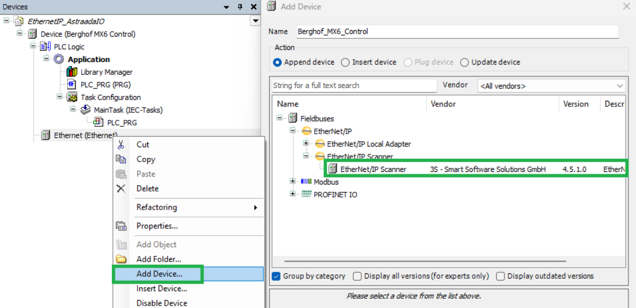Expand the Modbus tree node
The height and width of the screenshot is (308, 636).
point(292,181)
